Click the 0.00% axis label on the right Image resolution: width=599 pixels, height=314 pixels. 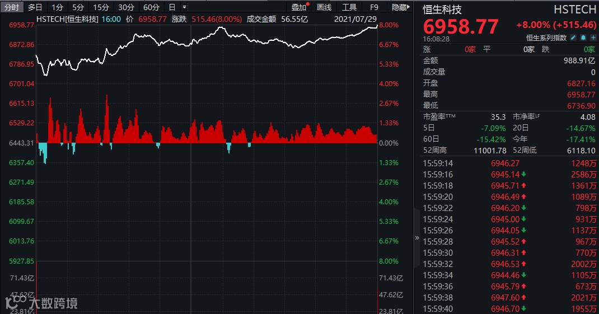click(389, 143)
